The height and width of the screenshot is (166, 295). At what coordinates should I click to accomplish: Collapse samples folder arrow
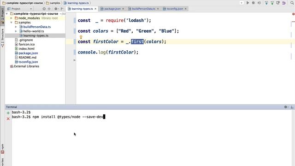pyautogui.click(x=11, y=23)
